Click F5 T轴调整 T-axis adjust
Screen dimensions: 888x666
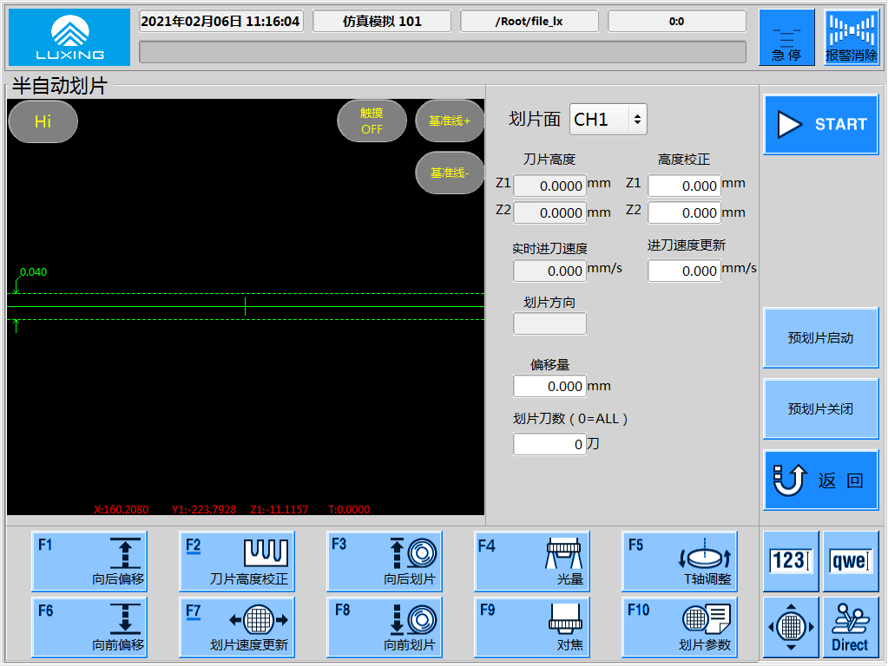(680, 561)
